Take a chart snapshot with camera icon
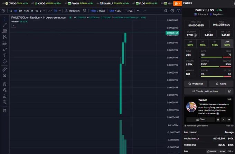The width and height of the screenshot is (235, 154). [178, 11]
